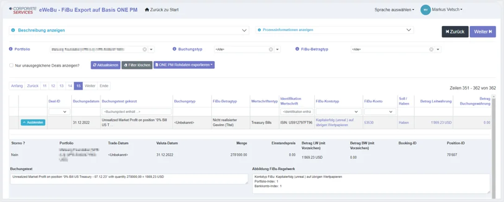The height and width of the screenshot is (202, 504).
Task: Open the FiBu-Kontotyp column filter dropdown
Action: (338, 112)
